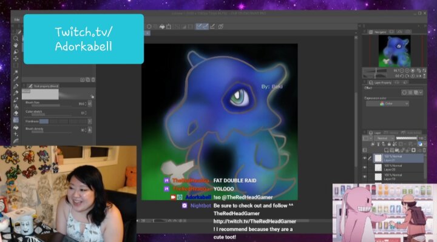Open the Normal blending mode dropdown
The image size is (437, 242).
[384, 138]
